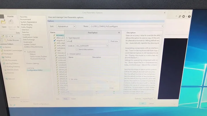Open the Sort Alphabetical dropdown
This screenshot has width=207, height=116.
tap(74, 26)
